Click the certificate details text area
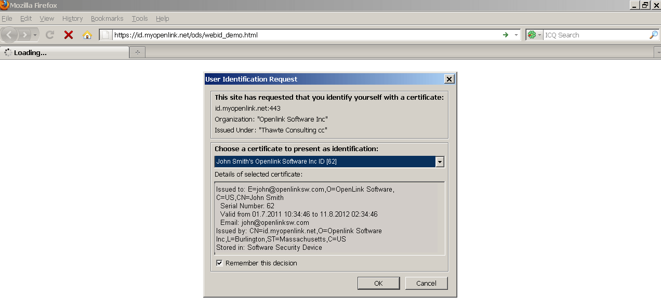The image size is (661, 308). [329, 218]
